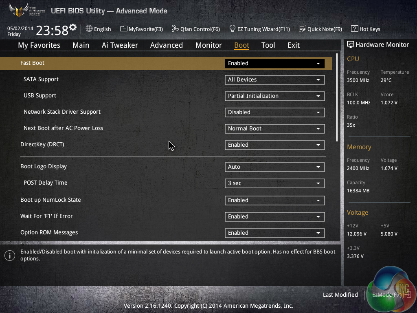Go to the Monitor tab
This screenshot has width=417, height=313.
(x=208, y=45)
